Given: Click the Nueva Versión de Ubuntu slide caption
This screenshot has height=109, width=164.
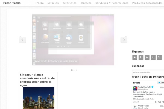Looking at the screenshot, I should pyautogui.click(x=56, y=61).
